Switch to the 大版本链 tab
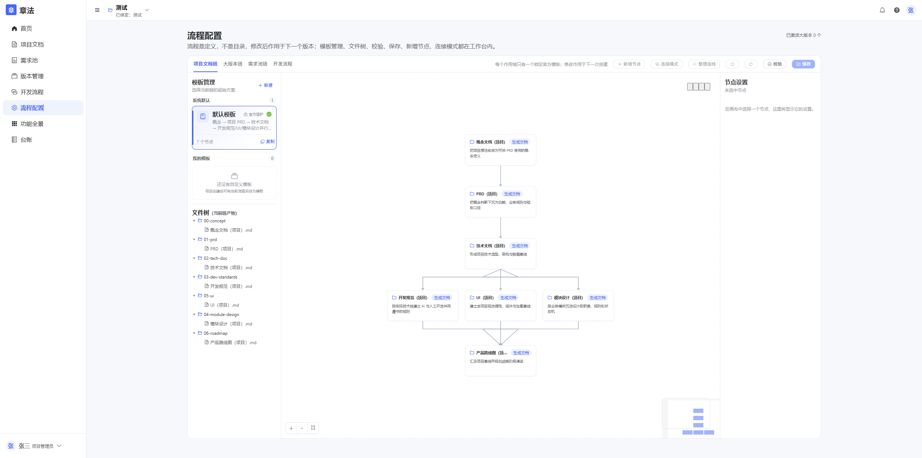This screenshot has width=922, height=458. point(233,64)
